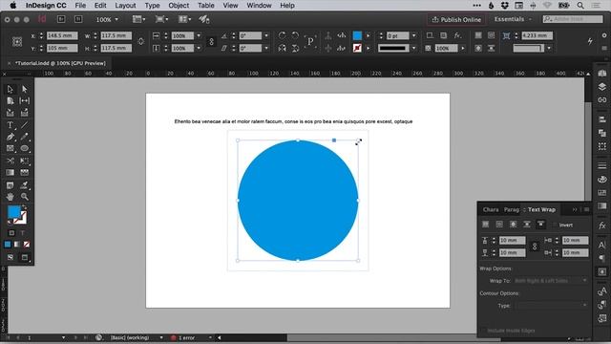The height and width of the screenshot is (344, 611).
Task: Select the Gradient Swatch tool
Action: (11, 172)
